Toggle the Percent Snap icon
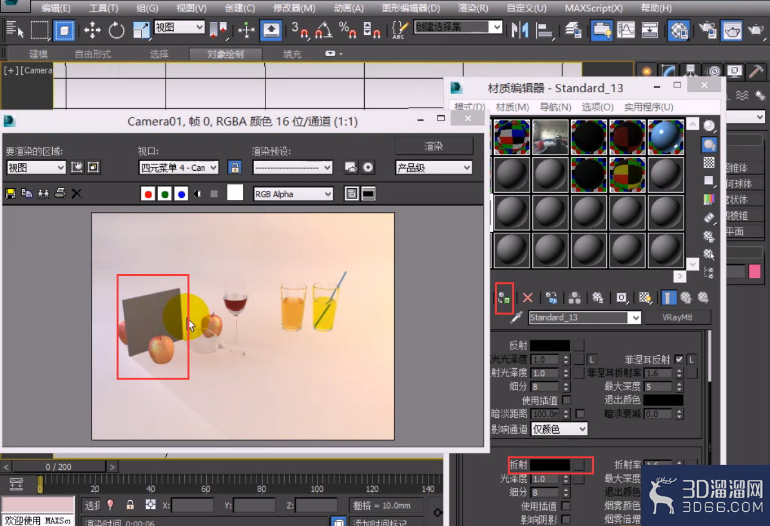 click(x=348, y=30)
